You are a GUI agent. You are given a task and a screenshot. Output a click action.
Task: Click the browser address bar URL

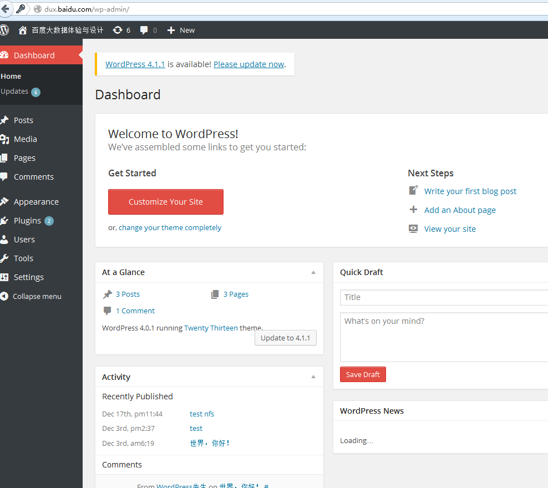[87, 9]
